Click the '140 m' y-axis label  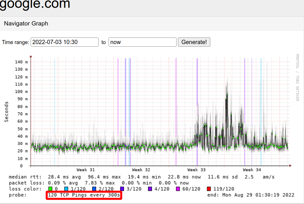click(21, 62)
